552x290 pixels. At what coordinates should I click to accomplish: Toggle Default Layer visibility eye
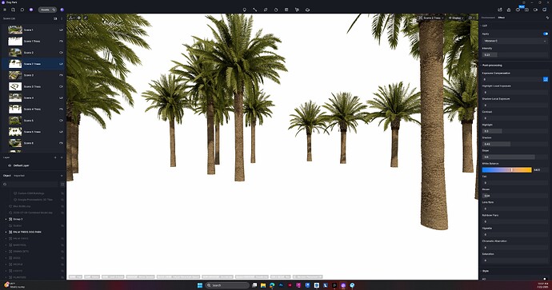(x=10, y=165)
